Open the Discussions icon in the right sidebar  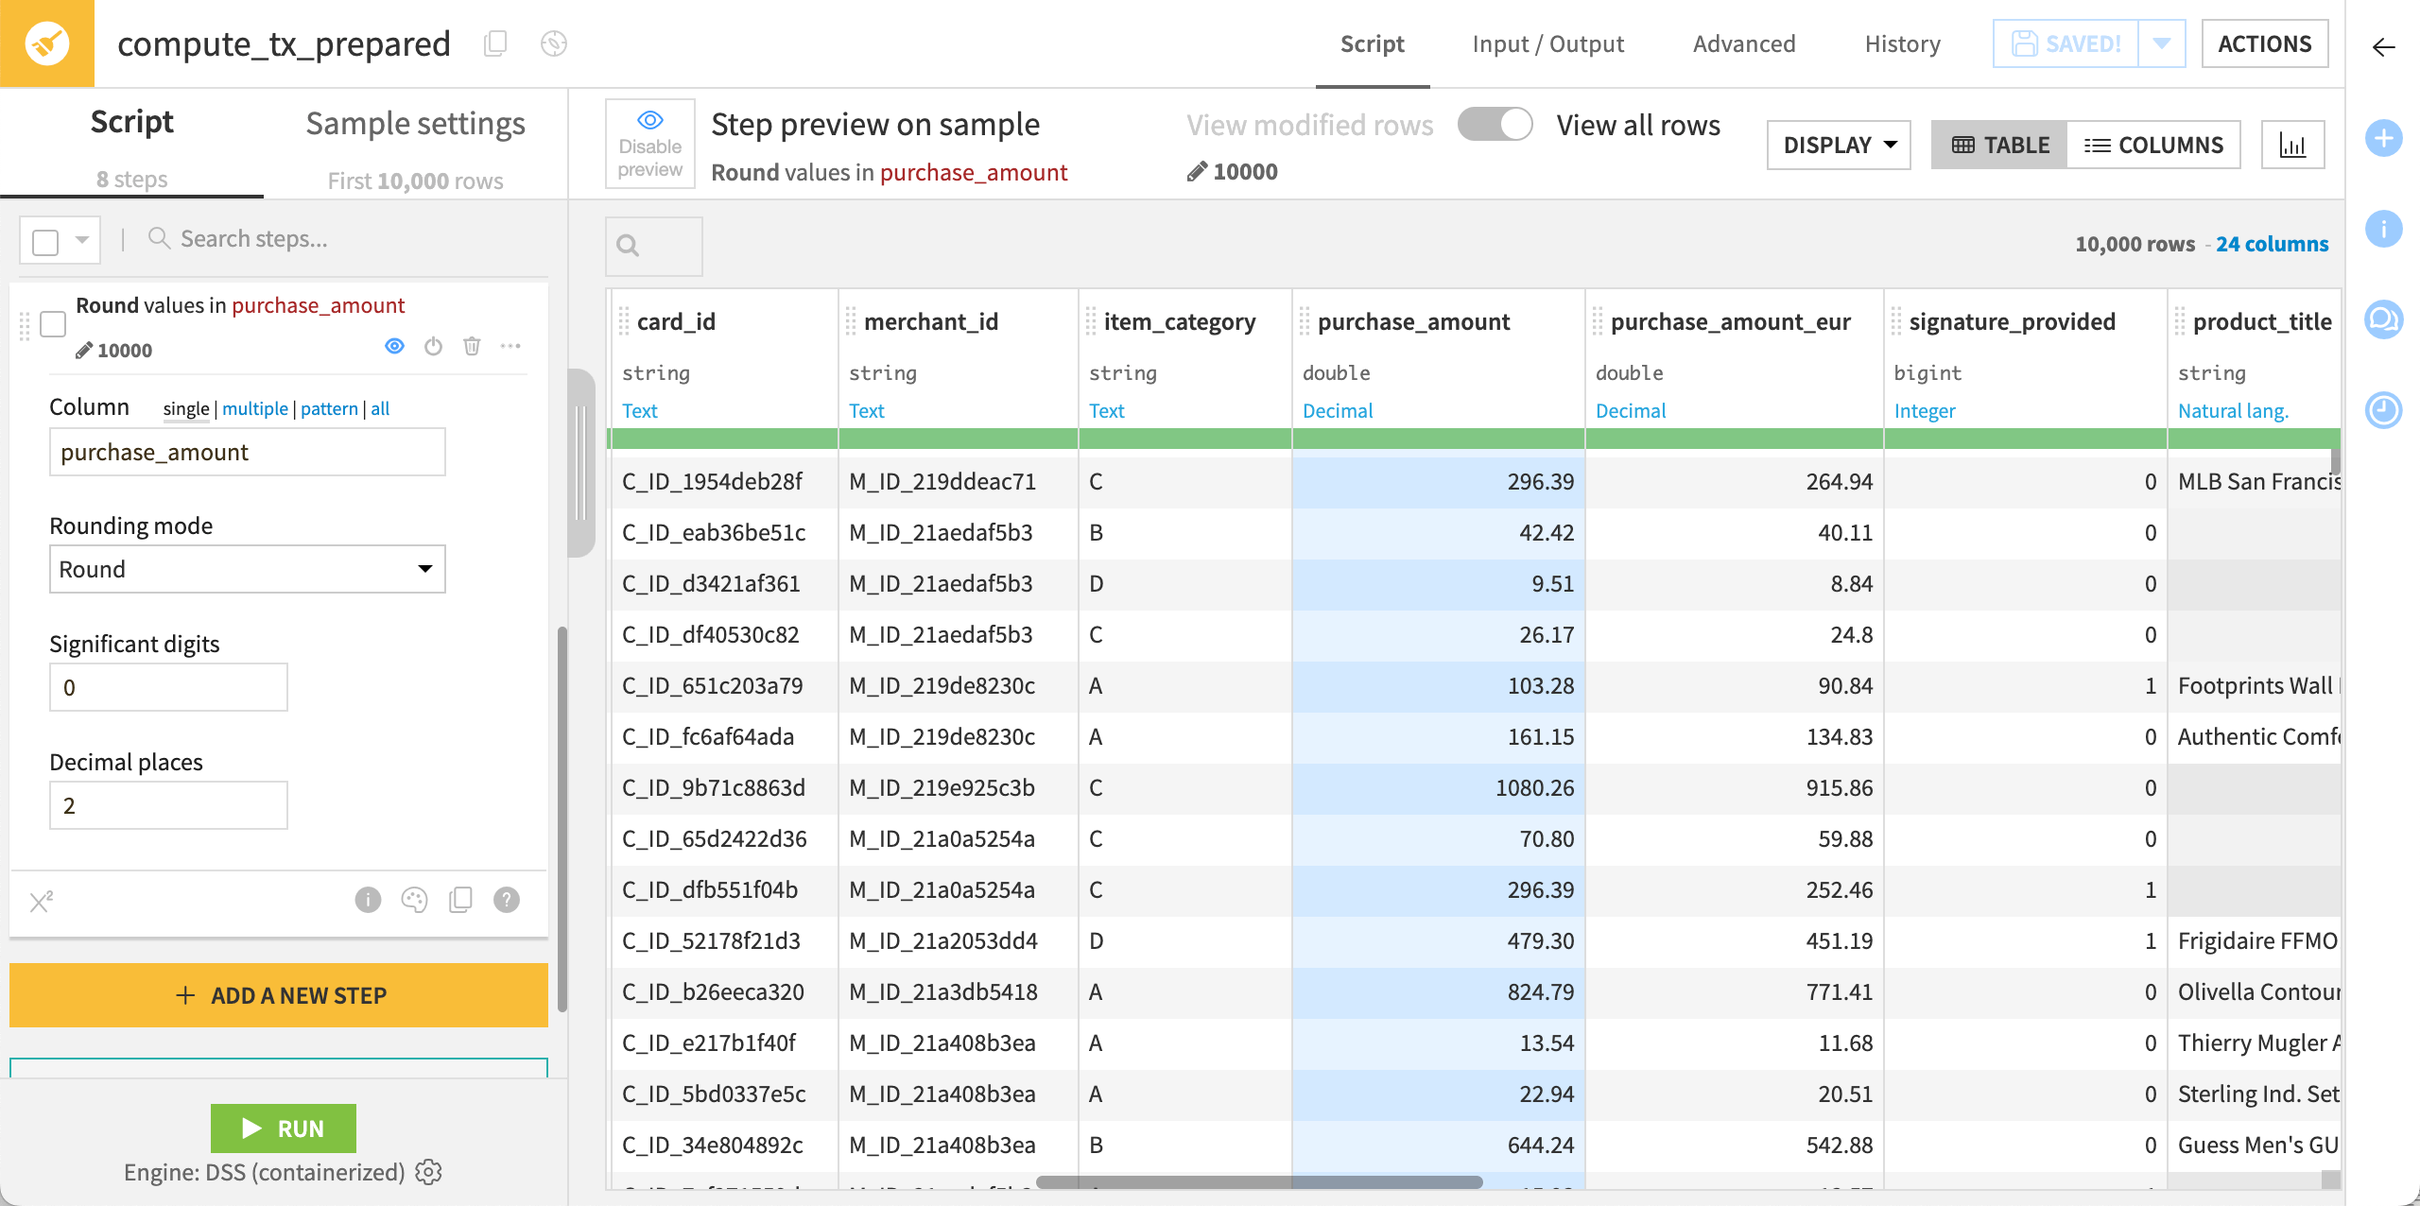[x=2384, y=319]
